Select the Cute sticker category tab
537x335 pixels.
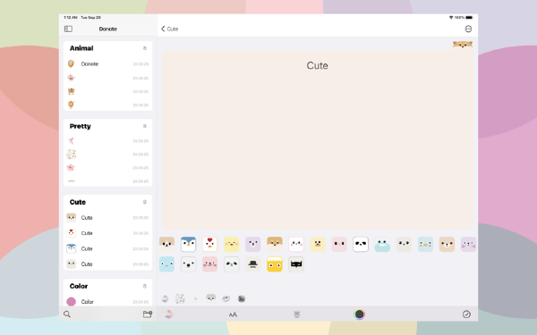(210, 298)
